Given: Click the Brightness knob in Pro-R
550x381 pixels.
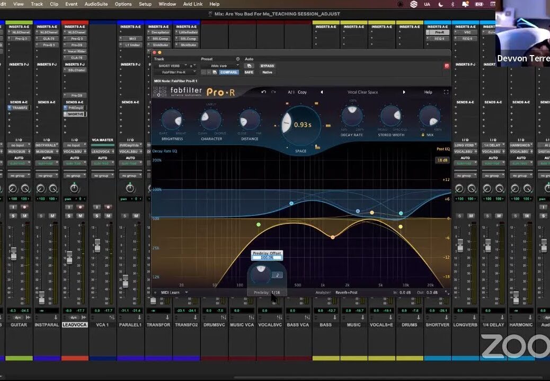Looking at the screenshot, I should coord(172,120).
